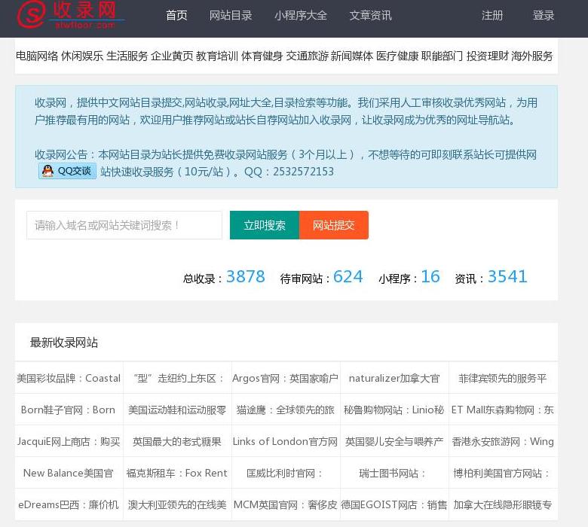
Task: Open the 小程序大全 menu item
Action: click(x=301, y=15)
